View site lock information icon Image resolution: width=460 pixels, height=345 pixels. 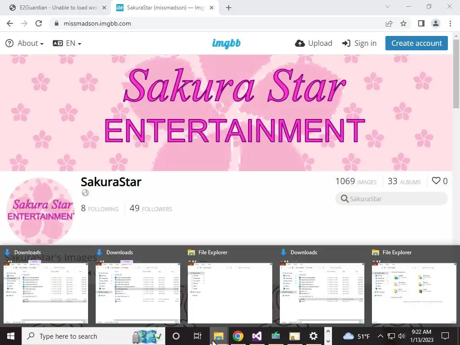coord(57,23)
